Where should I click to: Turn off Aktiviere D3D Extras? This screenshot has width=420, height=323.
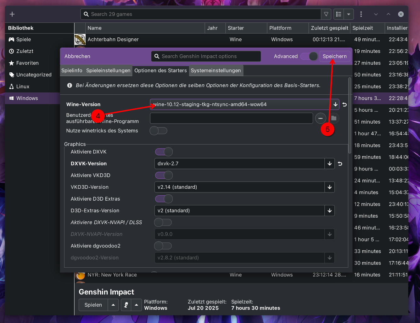[x=164, y=199]
